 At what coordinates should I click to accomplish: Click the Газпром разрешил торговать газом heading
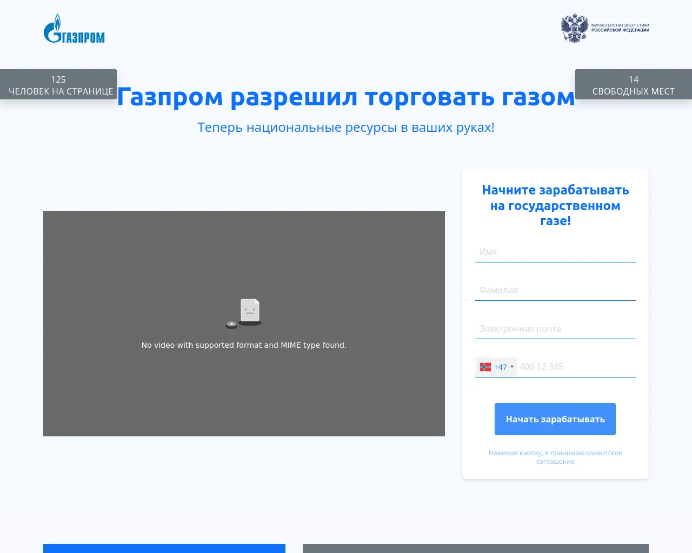pos(346,97)
